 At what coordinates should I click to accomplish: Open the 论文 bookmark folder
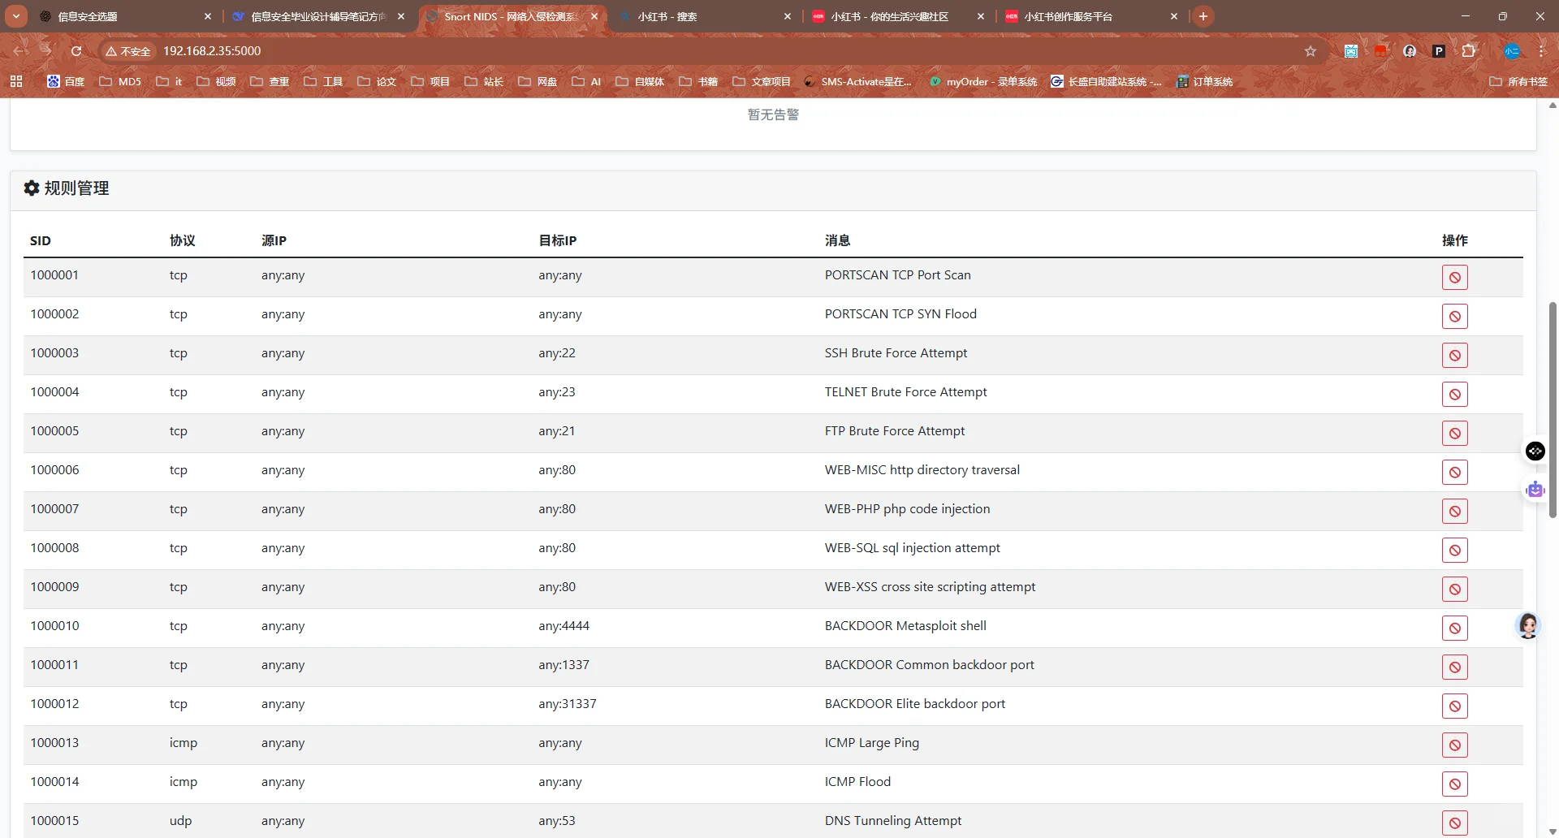[x=377, y=81]
